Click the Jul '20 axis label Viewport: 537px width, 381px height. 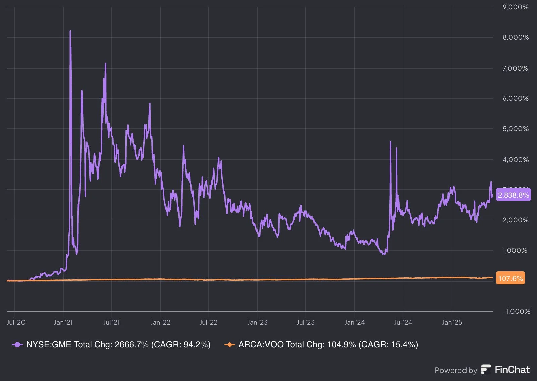point(16,322)
